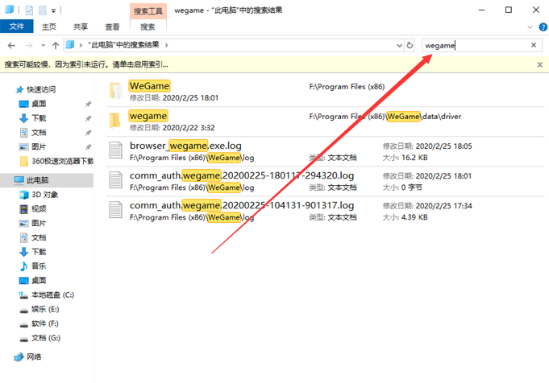Go back with the left arrow button
The height and width of the screenshot is (383, 549).
pyautogui.click(x=11, y=45)
